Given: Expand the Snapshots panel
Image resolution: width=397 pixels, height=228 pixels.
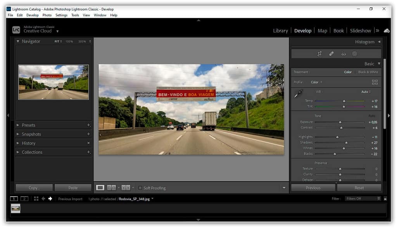Looking at the screenshot, I should click(18, 134).
